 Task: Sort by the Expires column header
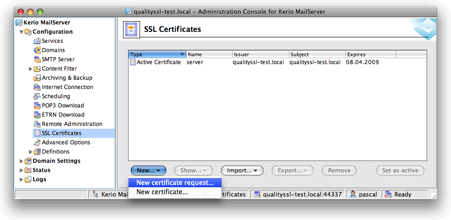(371, 54)
